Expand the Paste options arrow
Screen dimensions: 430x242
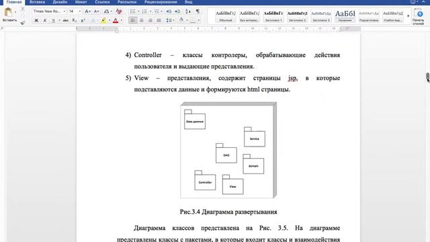[15, 12]
